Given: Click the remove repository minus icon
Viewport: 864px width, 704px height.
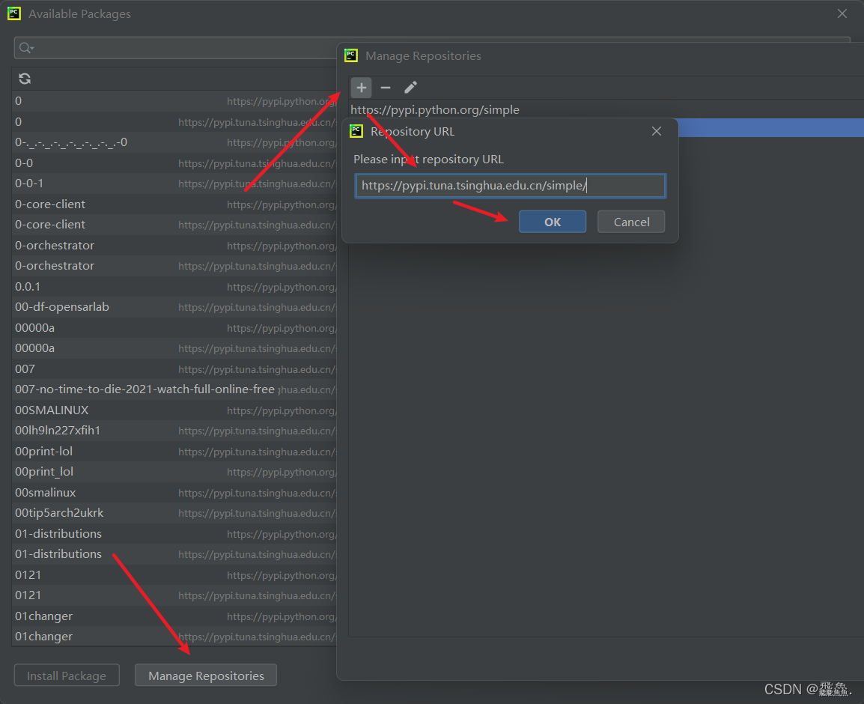Looking at the screenshot, I should coord(386,87).
